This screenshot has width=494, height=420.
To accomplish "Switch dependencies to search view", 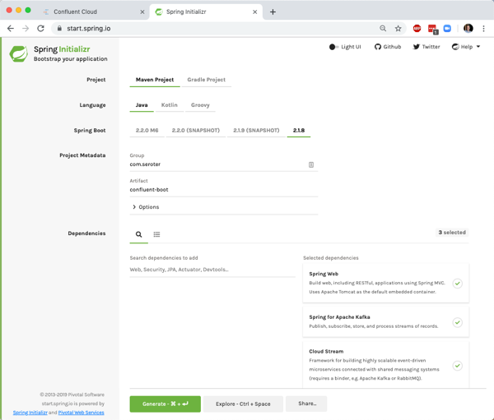I will coord(138,234).
